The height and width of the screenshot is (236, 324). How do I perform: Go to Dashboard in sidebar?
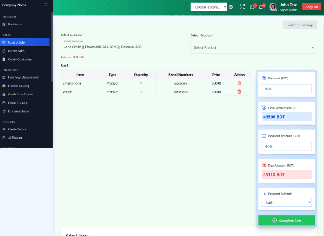(x=15, y=25)
